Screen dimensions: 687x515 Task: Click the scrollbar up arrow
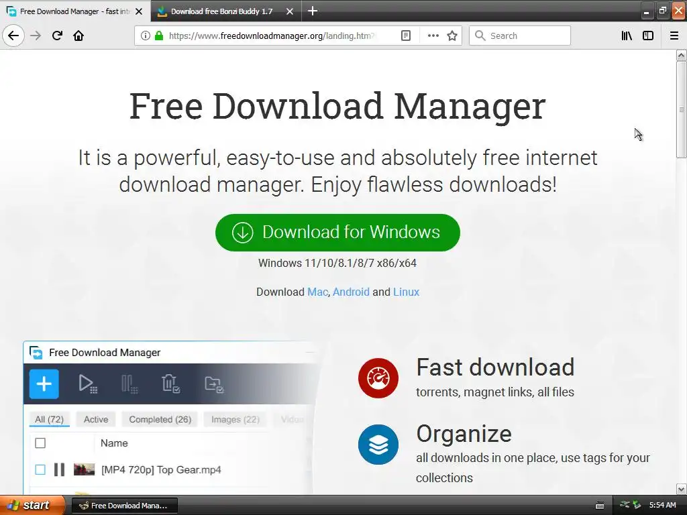[682, 55]
